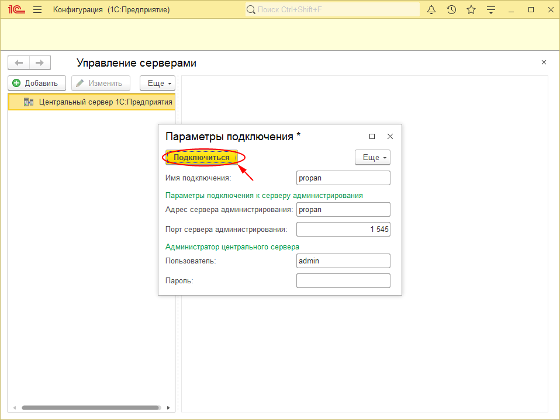
Task: Click the Порт сервера администрирования field
Action: [x=343, y=229]
